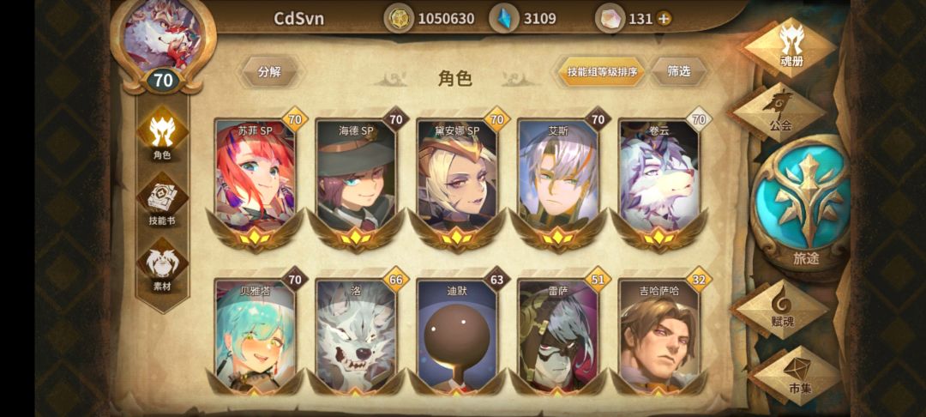
Task: Switch to the 技能书 sidebar tab
Action: 162,202
